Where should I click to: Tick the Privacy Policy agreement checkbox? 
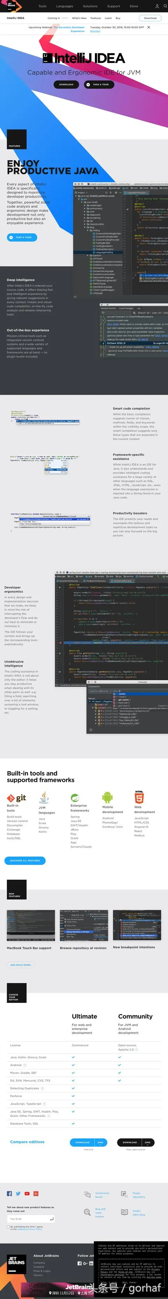point(8,1227)
